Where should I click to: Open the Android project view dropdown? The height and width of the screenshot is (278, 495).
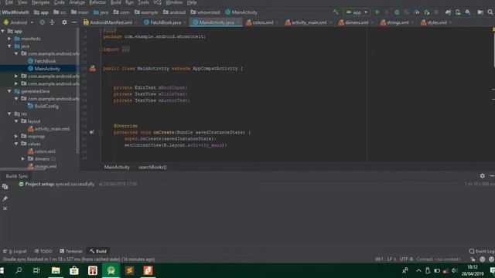[19, 22]
